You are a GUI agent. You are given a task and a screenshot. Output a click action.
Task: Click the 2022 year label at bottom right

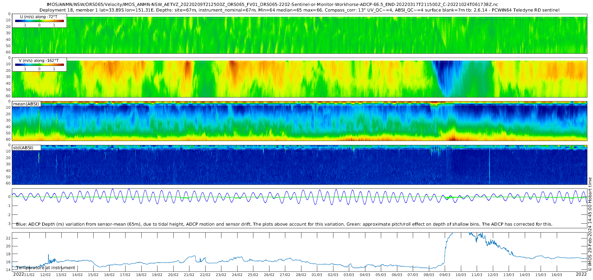click(x=581, y=274)
